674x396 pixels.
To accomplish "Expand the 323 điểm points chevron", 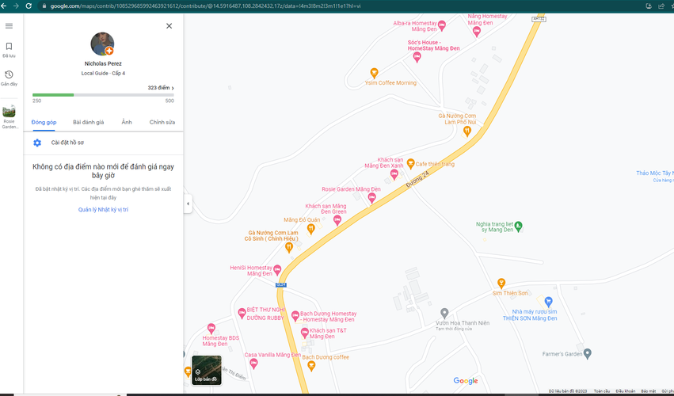I will pyautogui.click(x=173, y=88).
